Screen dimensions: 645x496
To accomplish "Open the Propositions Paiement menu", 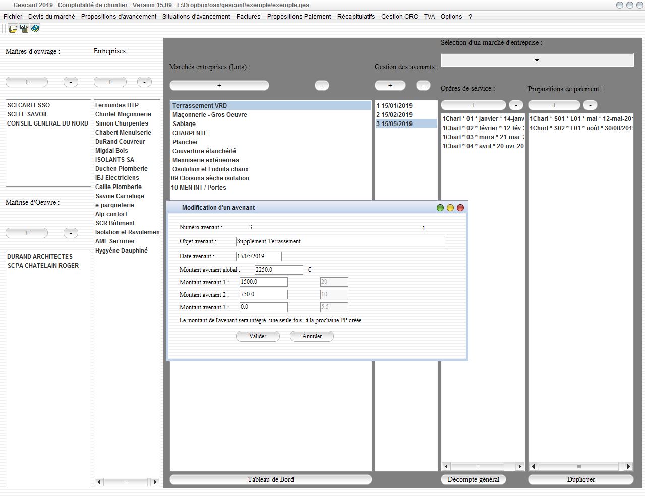I will point(299,17).
